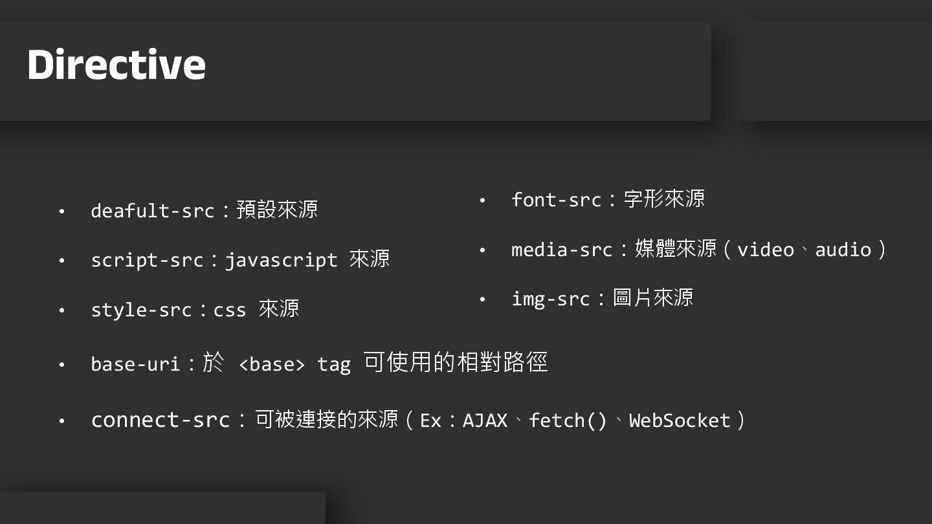The height and width of the screenshot is (524, 932).
Task: Click the word javascript in script-src line
Action: tap(281, 260)
